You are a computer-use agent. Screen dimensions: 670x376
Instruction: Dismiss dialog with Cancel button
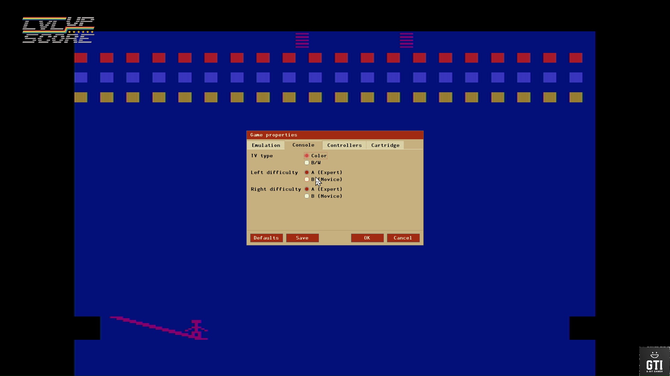[x=403, y=238]
